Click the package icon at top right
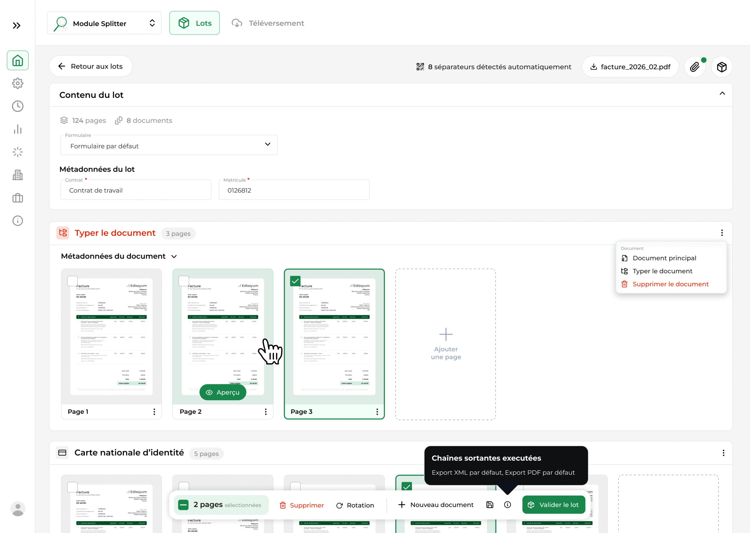 point(722,67)
